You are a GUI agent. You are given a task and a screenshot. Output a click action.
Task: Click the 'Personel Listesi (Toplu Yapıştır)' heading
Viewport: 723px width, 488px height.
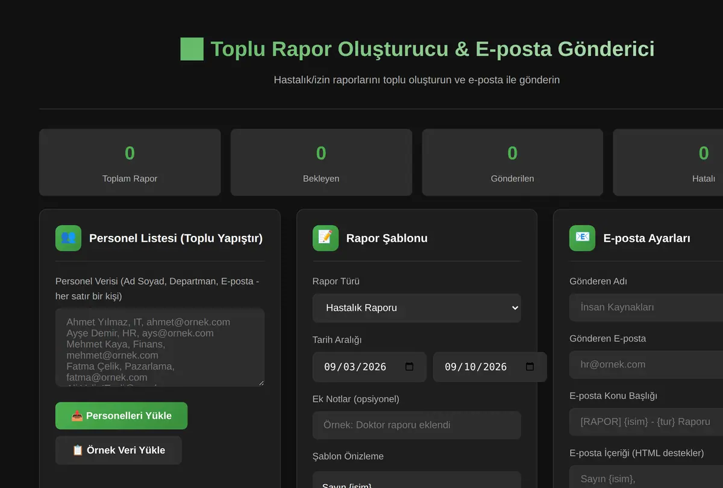176,238
